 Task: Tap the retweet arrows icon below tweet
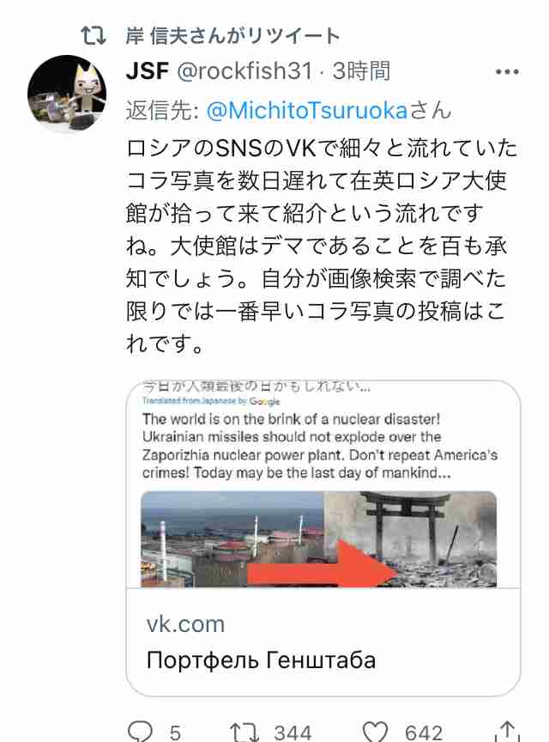tap(244, 732)
